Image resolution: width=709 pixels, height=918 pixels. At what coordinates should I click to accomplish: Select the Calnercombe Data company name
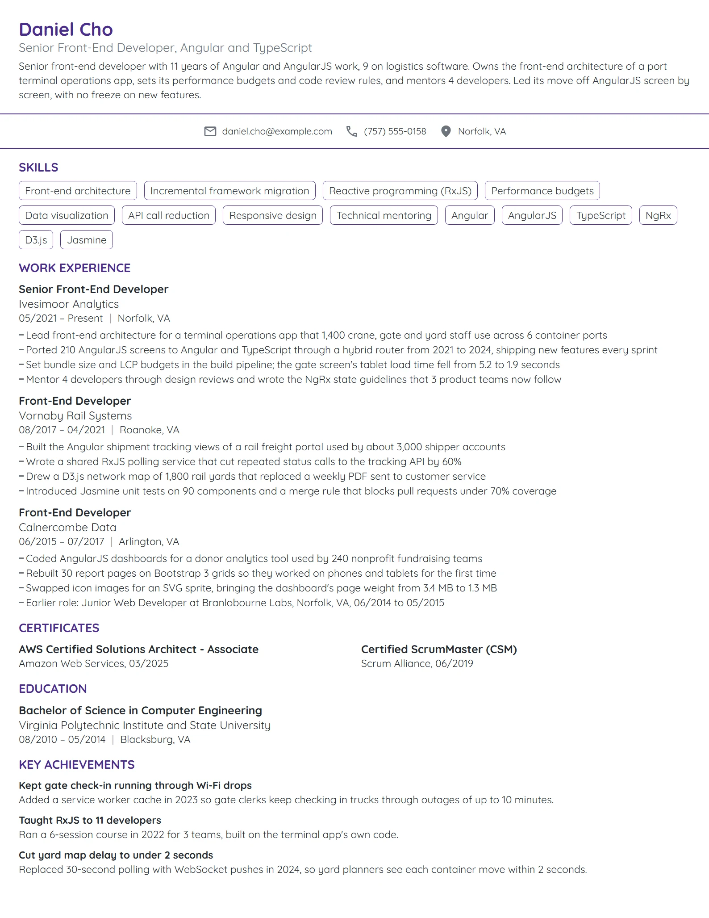pos(67,528)
